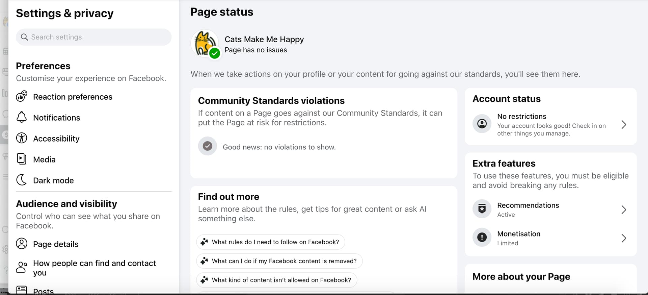Image resolution: width=648 pixels, height=295 pixels.
Task: Click the green checkmark badge on avatar
Action: pos(214,53)
